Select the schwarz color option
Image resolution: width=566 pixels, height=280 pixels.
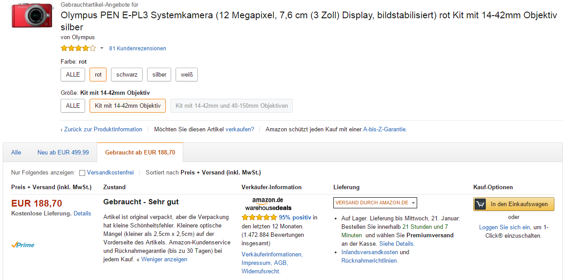pos(127,74)
